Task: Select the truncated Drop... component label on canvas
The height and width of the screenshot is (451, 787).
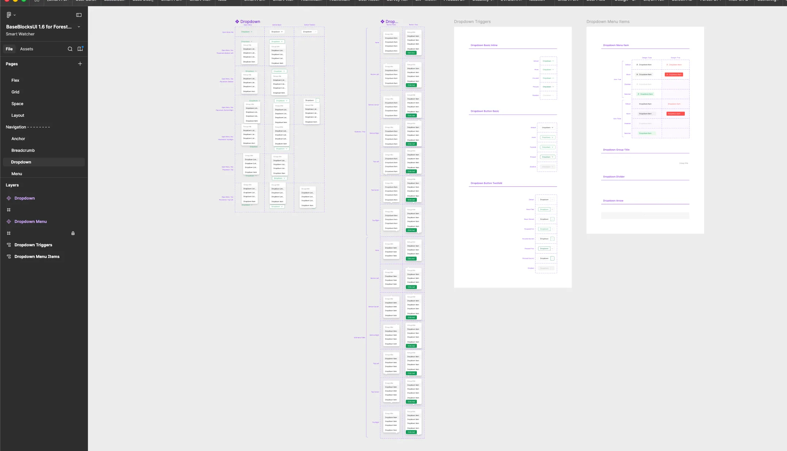Action: coord(392,22)
